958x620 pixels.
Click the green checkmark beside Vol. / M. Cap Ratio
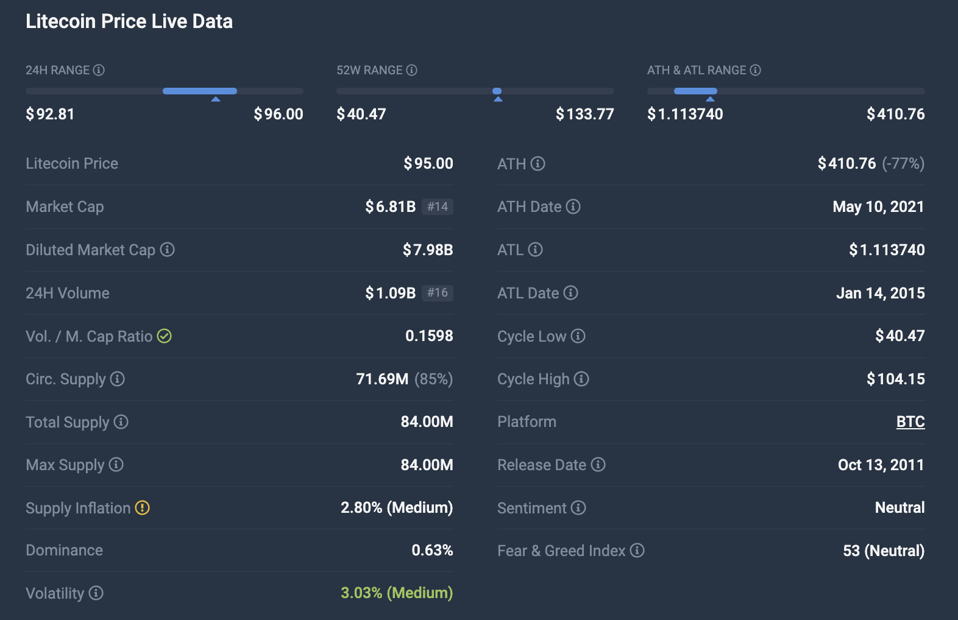[x=165, y=336]
